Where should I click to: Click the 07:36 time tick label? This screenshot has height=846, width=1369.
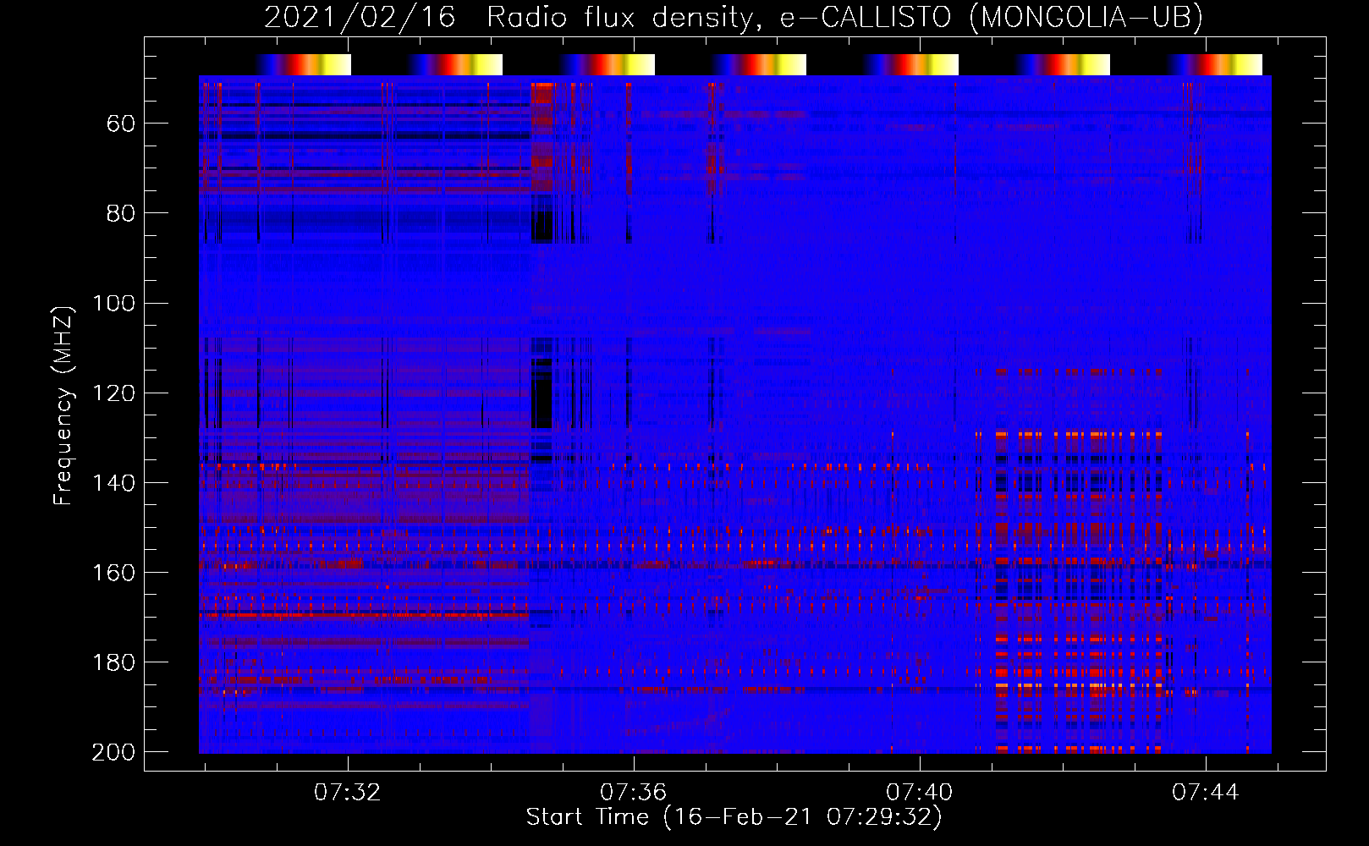(633, 793)
